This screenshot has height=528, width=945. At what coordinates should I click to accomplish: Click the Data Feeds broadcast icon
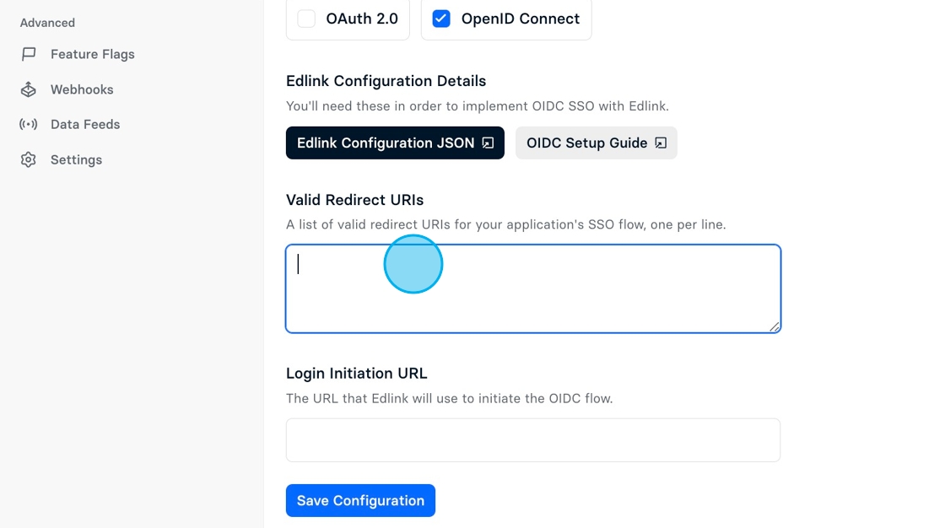[x=29, y=124]
